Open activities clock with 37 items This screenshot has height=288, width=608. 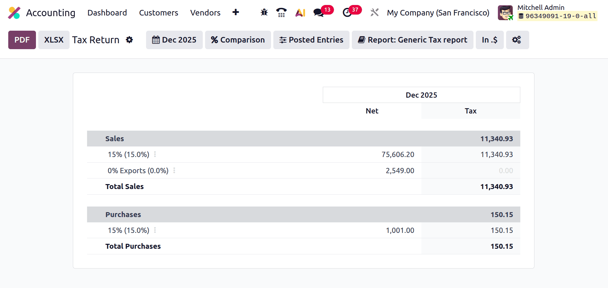coord(351,12)
